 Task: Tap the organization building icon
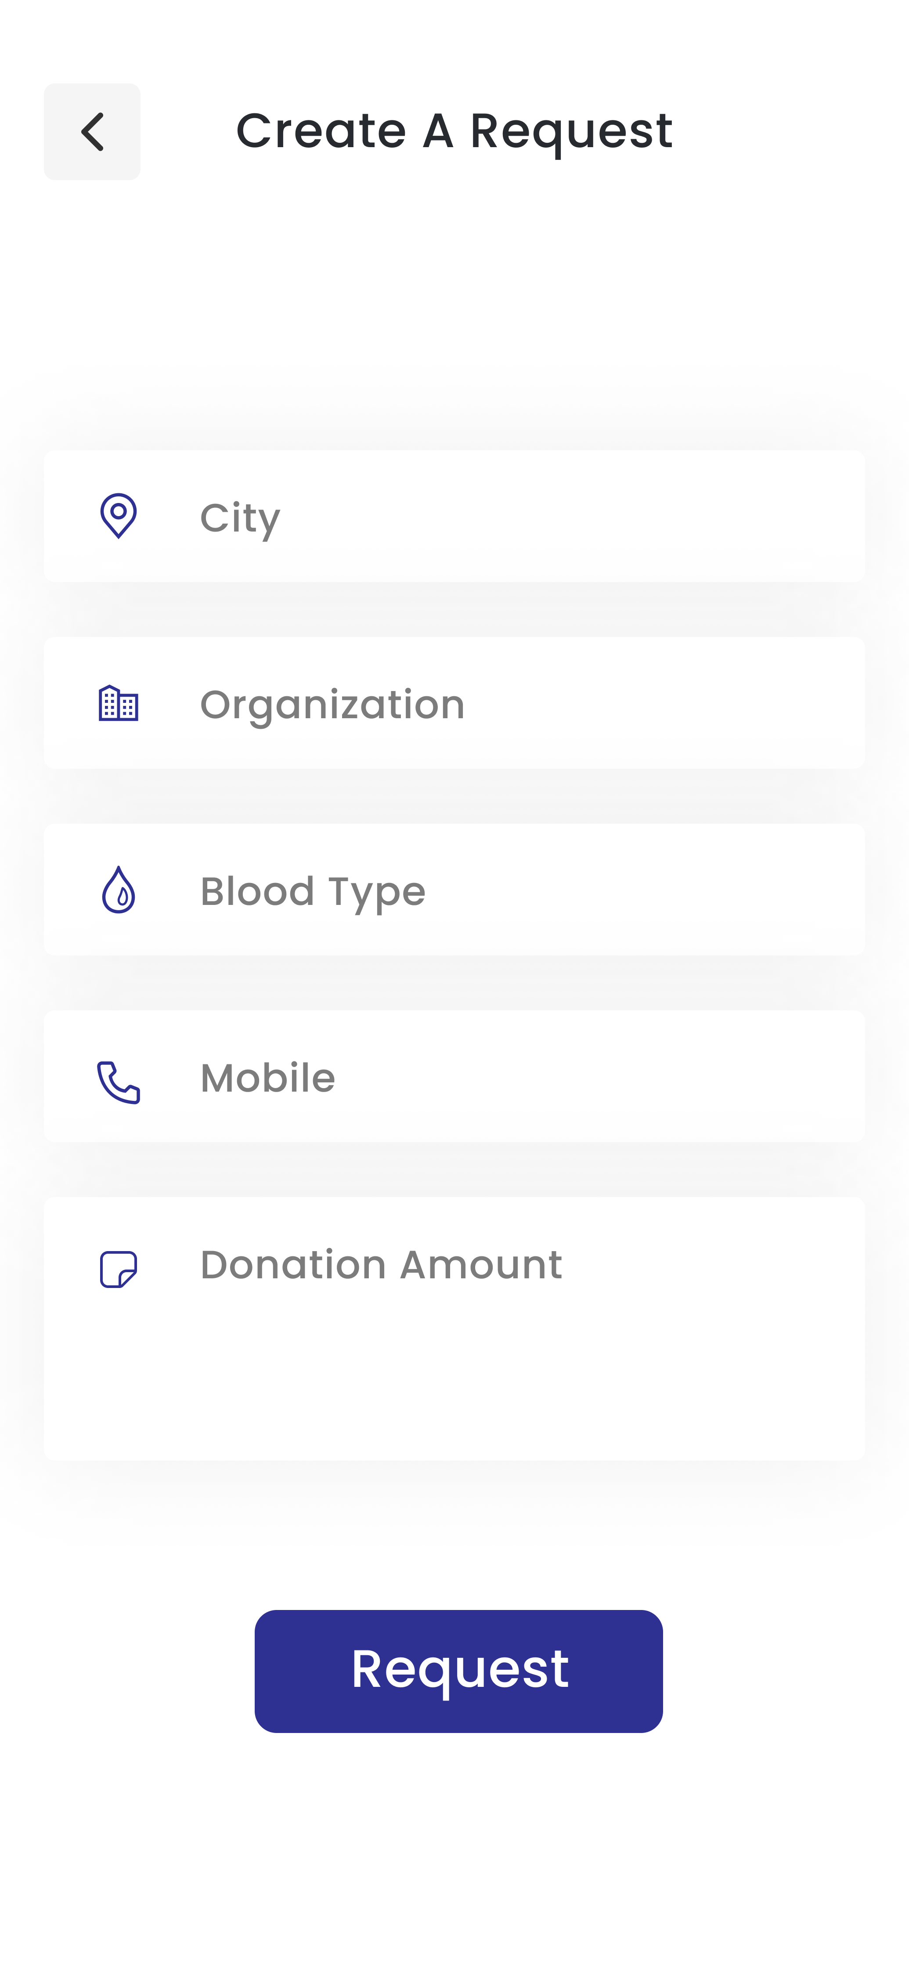click(119, 703)
